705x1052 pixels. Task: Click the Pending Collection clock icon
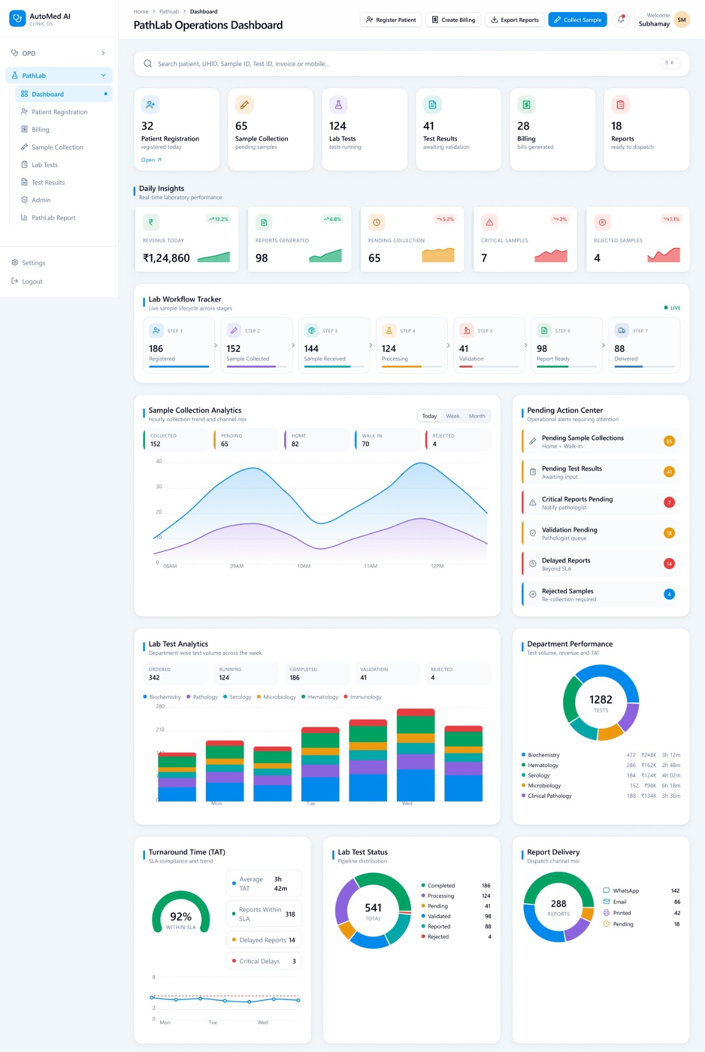(377, 222)
